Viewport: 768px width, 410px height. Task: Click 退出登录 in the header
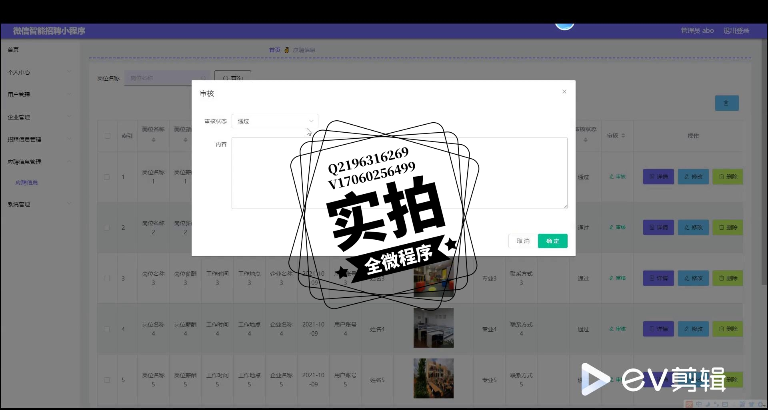click(736, 31)
